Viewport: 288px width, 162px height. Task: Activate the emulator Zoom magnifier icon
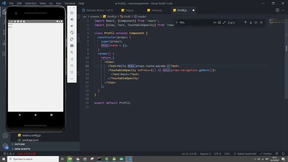click(72, 52)
